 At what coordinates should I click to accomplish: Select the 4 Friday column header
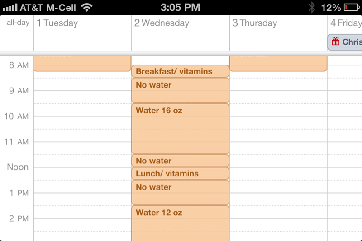(x=346, y=23)
